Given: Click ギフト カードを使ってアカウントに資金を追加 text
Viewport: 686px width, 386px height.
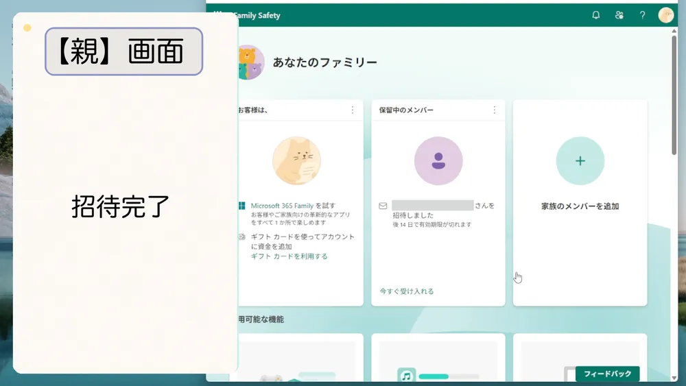Looking at the screenshot, I should 303,241.
